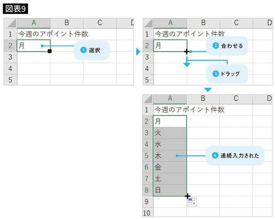
Task: Click cell containing 日 in bottom sheet
Action: pyautogui.click(x=170, y=190)
